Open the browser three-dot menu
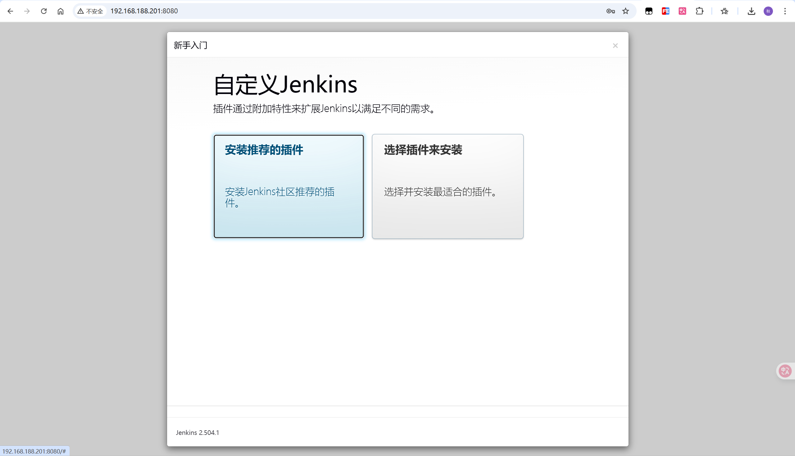 coord(785,11)
